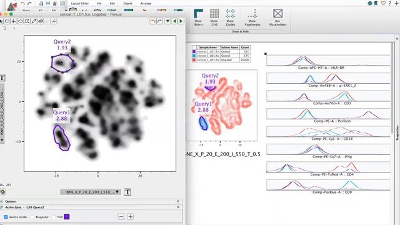400x225 pixels.
Task: Click the Query2 1.93 gate label in plot
Action: (x=62, y=44)
